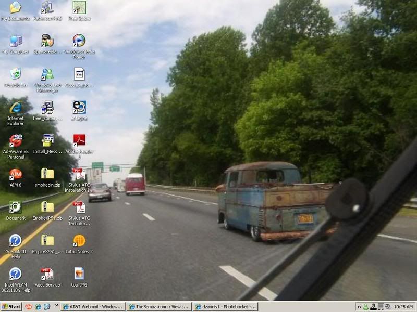Click the AIM quick launch icon in the taskbar

(29, 307)
